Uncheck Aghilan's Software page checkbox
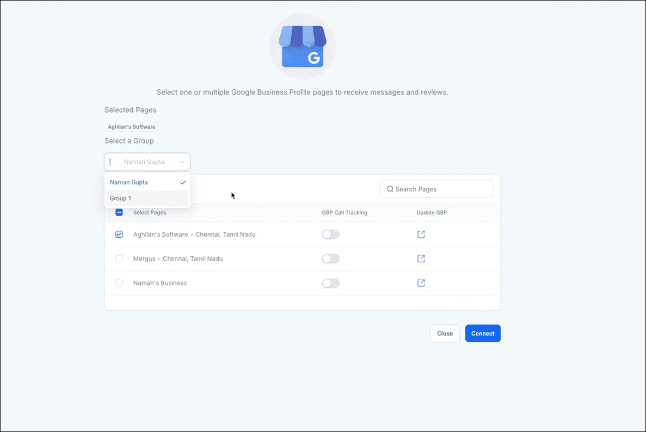Image resolution: width=646 pixels, height=432 pixels. [119, 234]
